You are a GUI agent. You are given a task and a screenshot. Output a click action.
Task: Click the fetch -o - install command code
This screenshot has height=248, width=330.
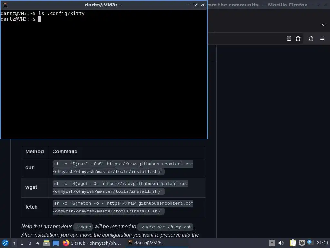123,207
